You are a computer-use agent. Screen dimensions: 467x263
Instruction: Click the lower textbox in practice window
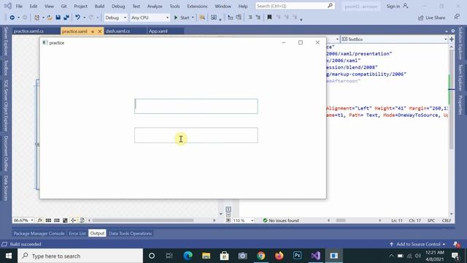(x=196, y=135)
